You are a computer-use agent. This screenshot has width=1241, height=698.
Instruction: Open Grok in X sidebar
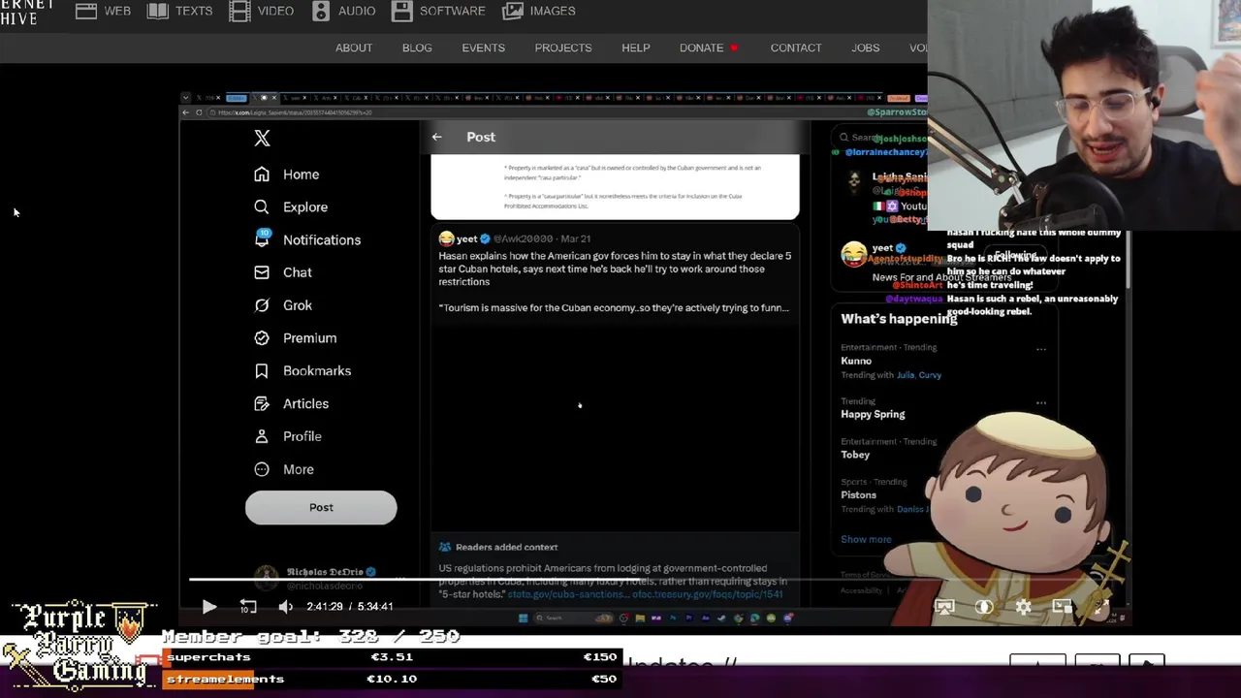click(x=282, y=305)
